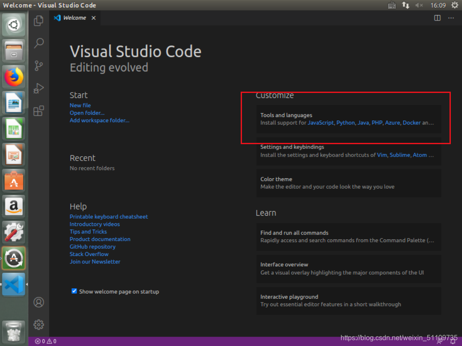Open Amazon launcher in dock
Viewport: 462px width, 346px height.
tap(13, 206)
